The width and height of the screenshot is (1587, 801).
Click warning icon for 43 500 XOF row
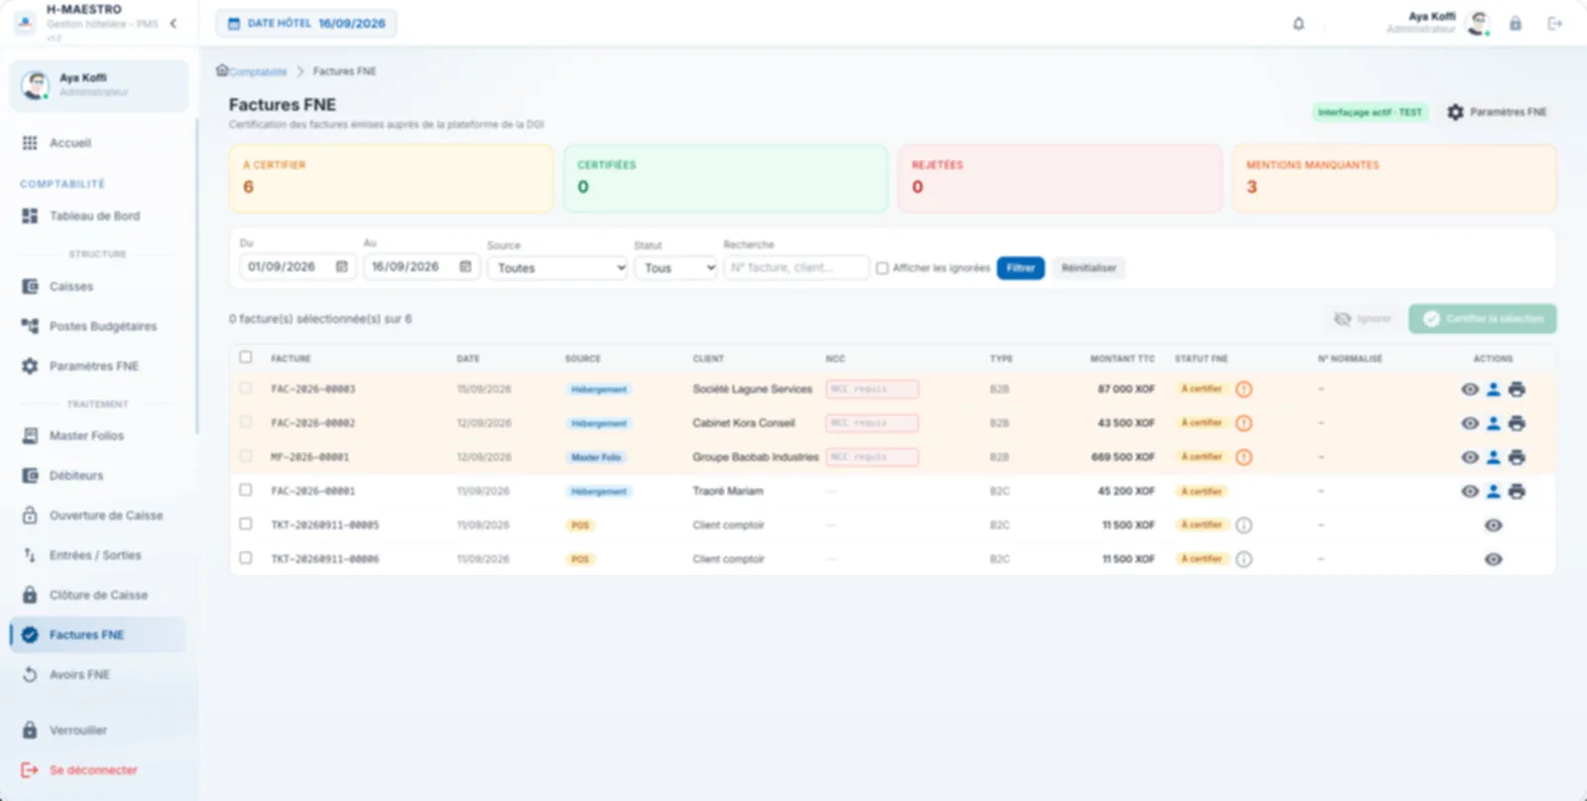click(x=1244, y=423)
